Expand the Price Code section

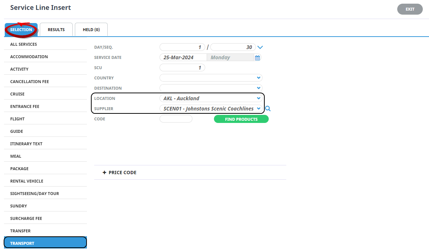point(120,172)
